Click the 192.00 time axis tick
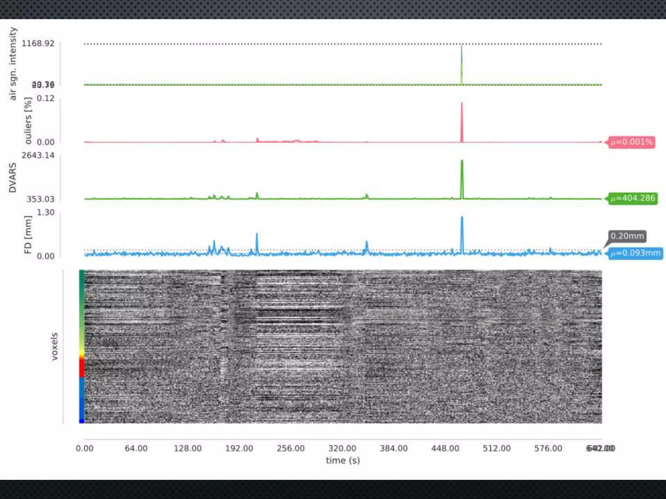This screenshot has height=499, width=666. (239, 448)
